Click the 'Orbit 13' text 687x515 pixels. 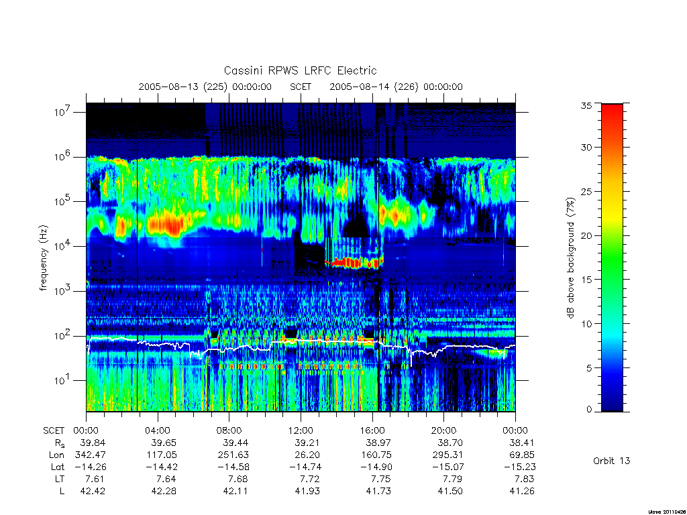point(611,461)
